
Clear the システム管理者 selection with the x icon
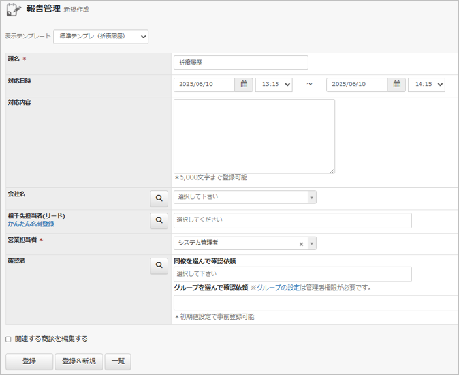[x=301, y=243]
